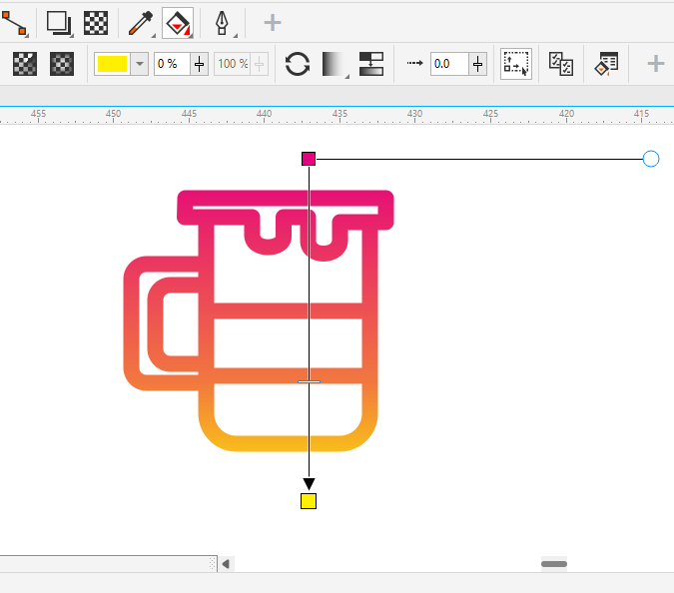Toggle the Free Scale and Skew button
The width and height of the screenshot is (674, 593).
point(516,64)
